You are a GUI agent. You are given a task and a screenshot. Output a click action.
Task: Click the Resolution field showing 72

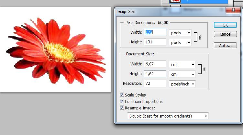155,84
